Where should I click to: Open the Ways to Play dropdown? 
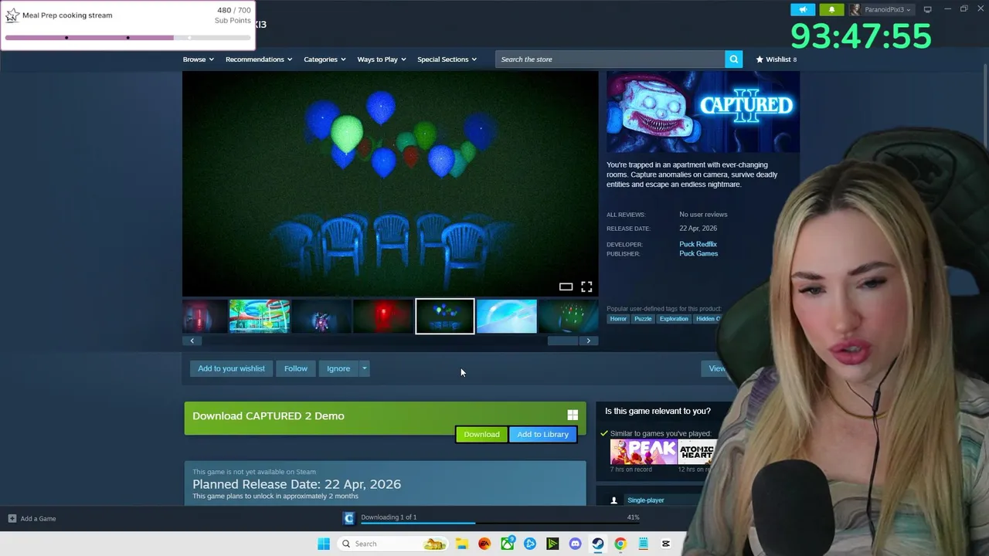click(382, 59)
